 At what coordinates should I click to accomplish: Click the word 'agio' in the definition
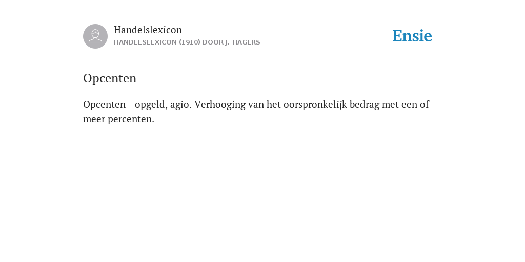181,105
